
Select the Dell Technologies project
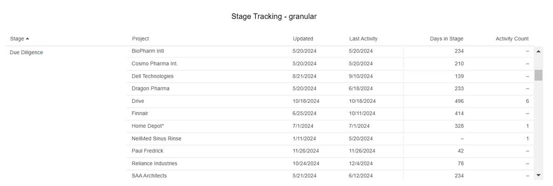(x=153, y=76)
